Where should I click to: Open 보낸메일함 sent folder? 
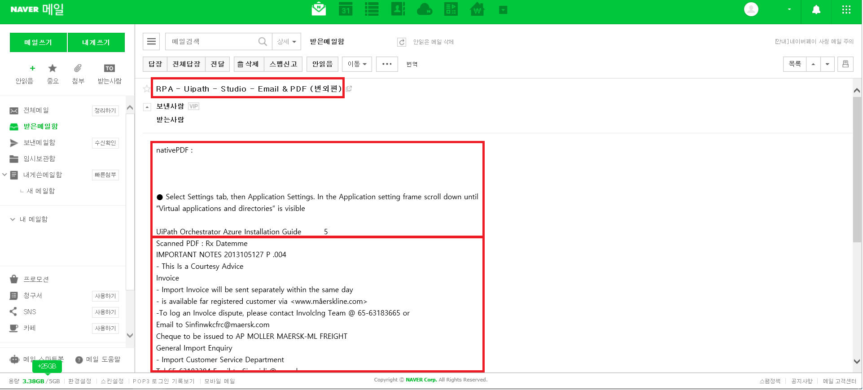[x=39, y=143]
